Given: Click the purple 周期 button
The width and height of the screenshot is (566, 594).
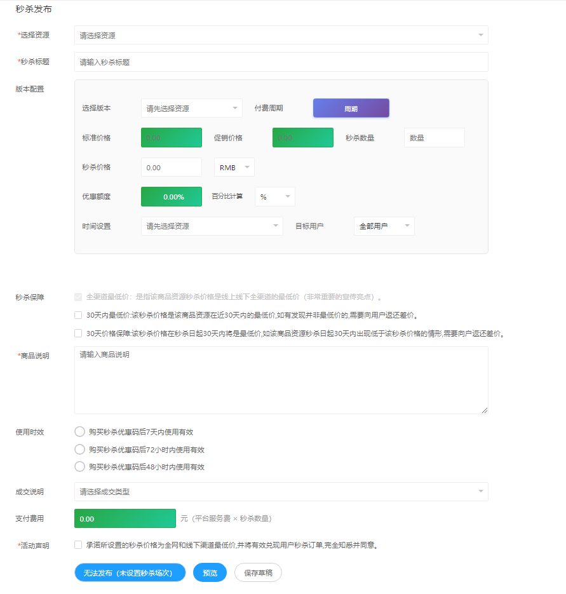Looking at the screenshot, I should point(351,109).
